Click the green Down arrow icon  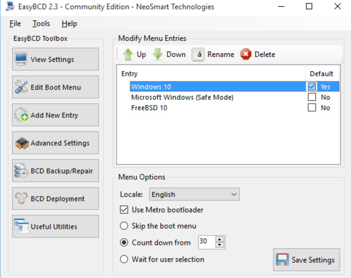pyautogui.click(x=158, y=54)
